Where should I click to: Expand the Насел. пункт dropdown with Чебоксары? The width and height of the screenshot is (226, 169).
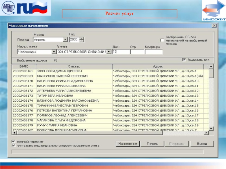coord(54,52)
